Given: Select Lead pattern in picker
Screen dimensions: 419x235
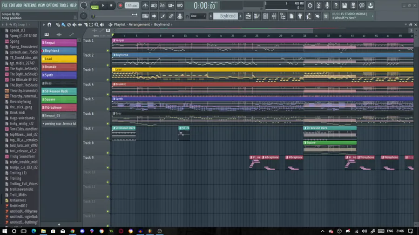Looking at the screenshot, I should [x=59, y=59].
